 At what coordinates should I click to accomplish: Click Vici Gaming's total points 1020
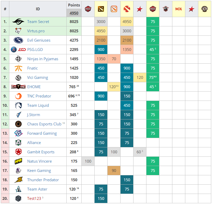[74, 78]
